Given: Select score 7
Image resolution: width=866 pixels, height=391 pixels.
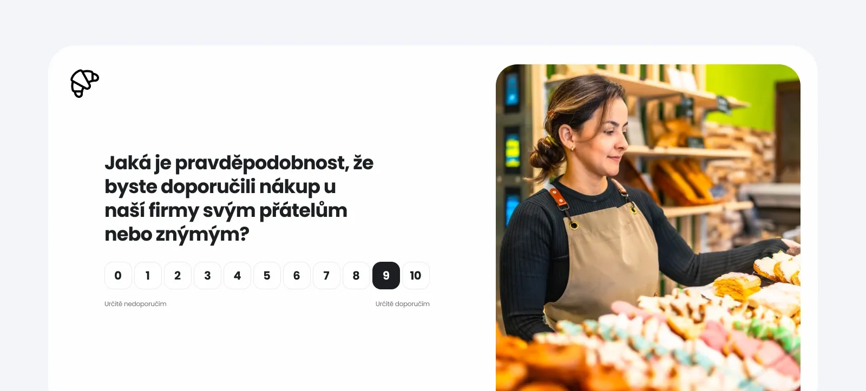Looking at the screenshot, I should pos(326,275).
